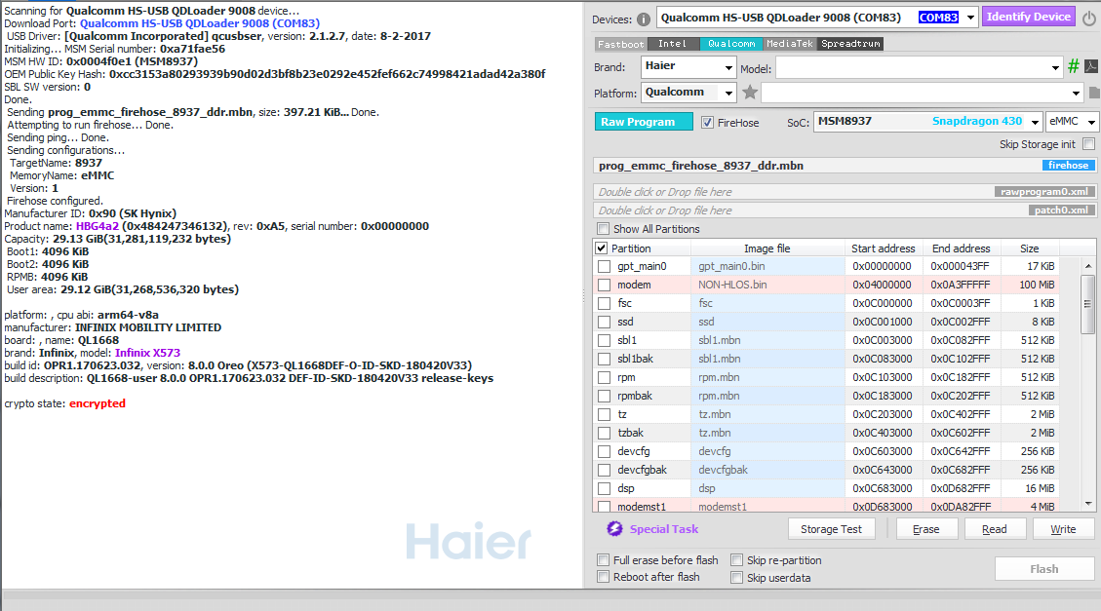Click the Storage Test button
The width and height of the screenshot is (1101, 611).
(x=831, y=529)
